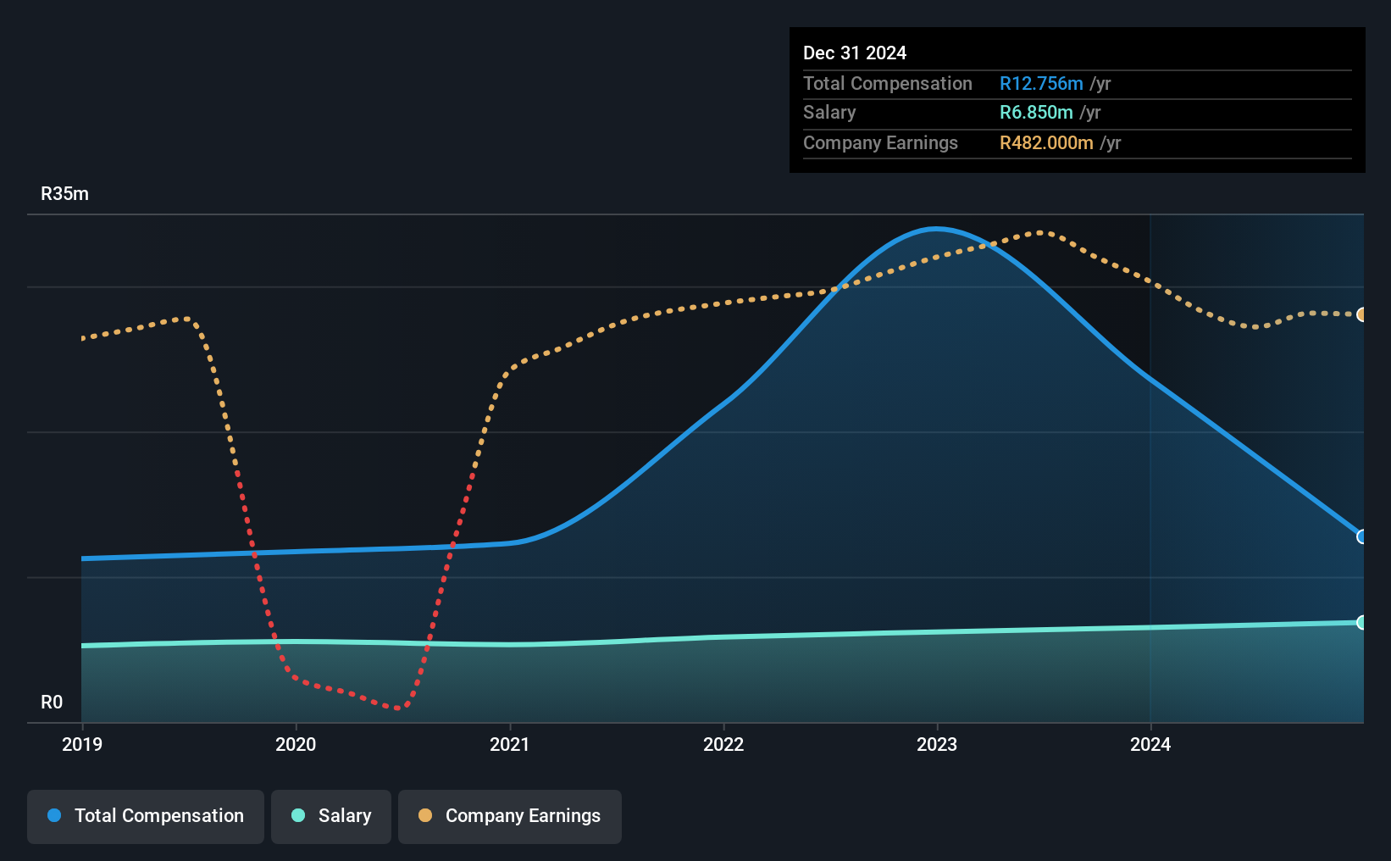Image resolution: width=1391 pixels, height=861 pixels.
Task: Select the 2020 x-axis label
Action: (x=296, y=744)
